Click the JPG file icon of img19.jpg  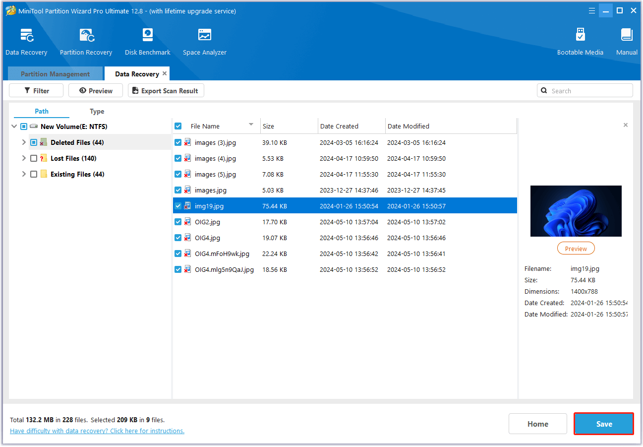(x=188, y=206)
